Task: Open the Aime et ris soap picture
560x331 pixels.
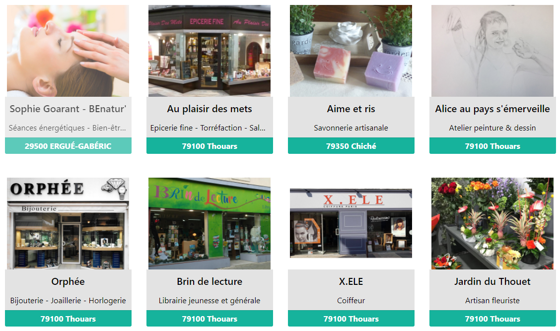Action: (350, 51)
